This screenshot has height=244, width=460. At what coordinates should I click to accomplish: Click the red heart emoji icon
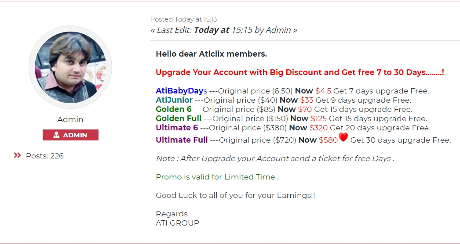[x=343, y=138]
